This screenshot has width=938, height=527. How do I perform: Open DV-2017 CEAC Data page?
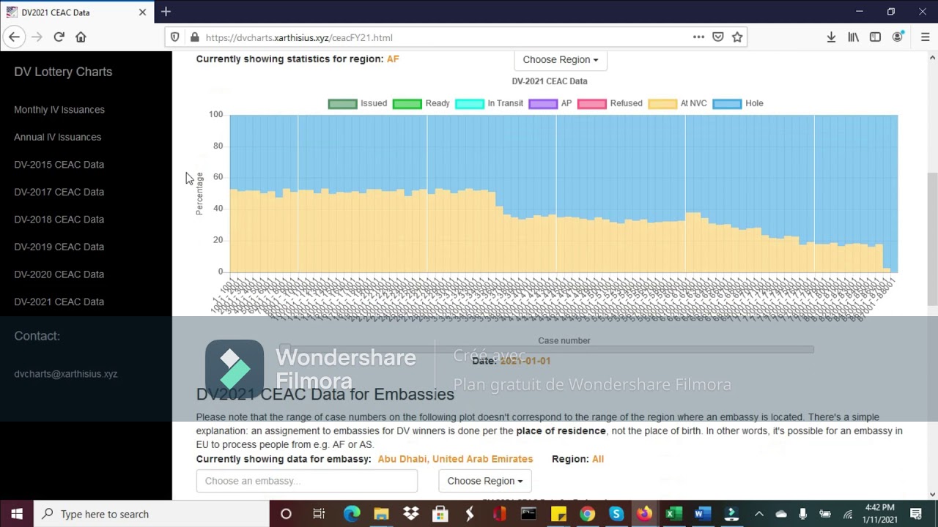(x=59, y=192)
